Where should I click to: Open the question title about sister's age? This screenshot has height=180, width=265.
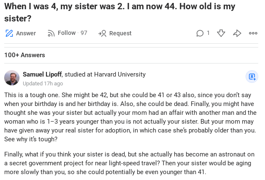point(120,13)
